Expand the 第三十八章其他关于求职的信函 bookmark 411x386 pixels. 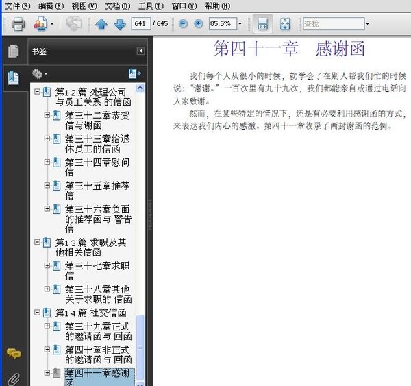click(47, 289)
